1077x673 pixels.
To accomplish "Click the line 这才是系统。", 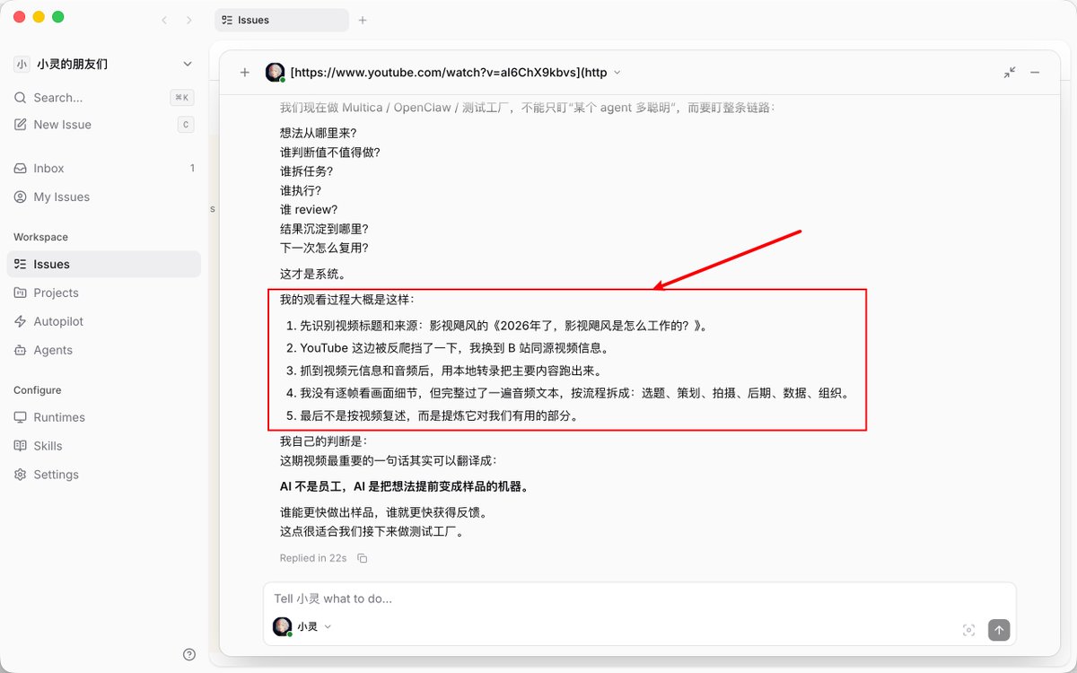I will point(312,274).
